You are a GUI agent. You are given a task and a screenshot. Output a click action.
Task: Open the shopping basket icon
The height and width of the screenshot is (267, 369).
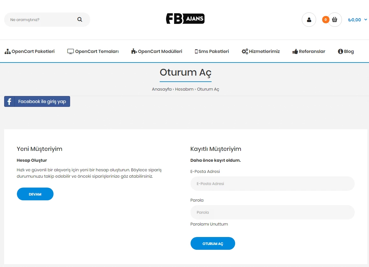tap(334, 19)
